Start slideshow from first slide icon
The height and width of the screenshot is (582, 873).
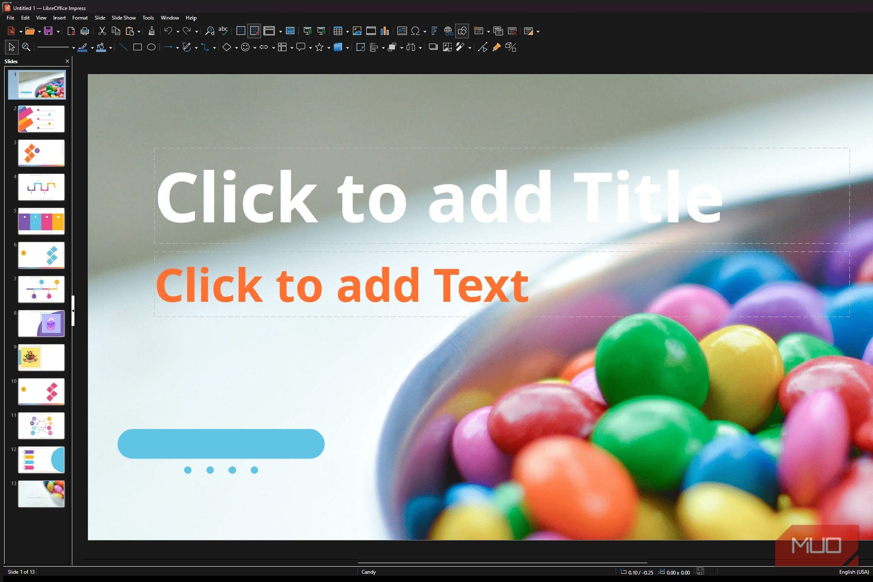[x=308, y=31]
